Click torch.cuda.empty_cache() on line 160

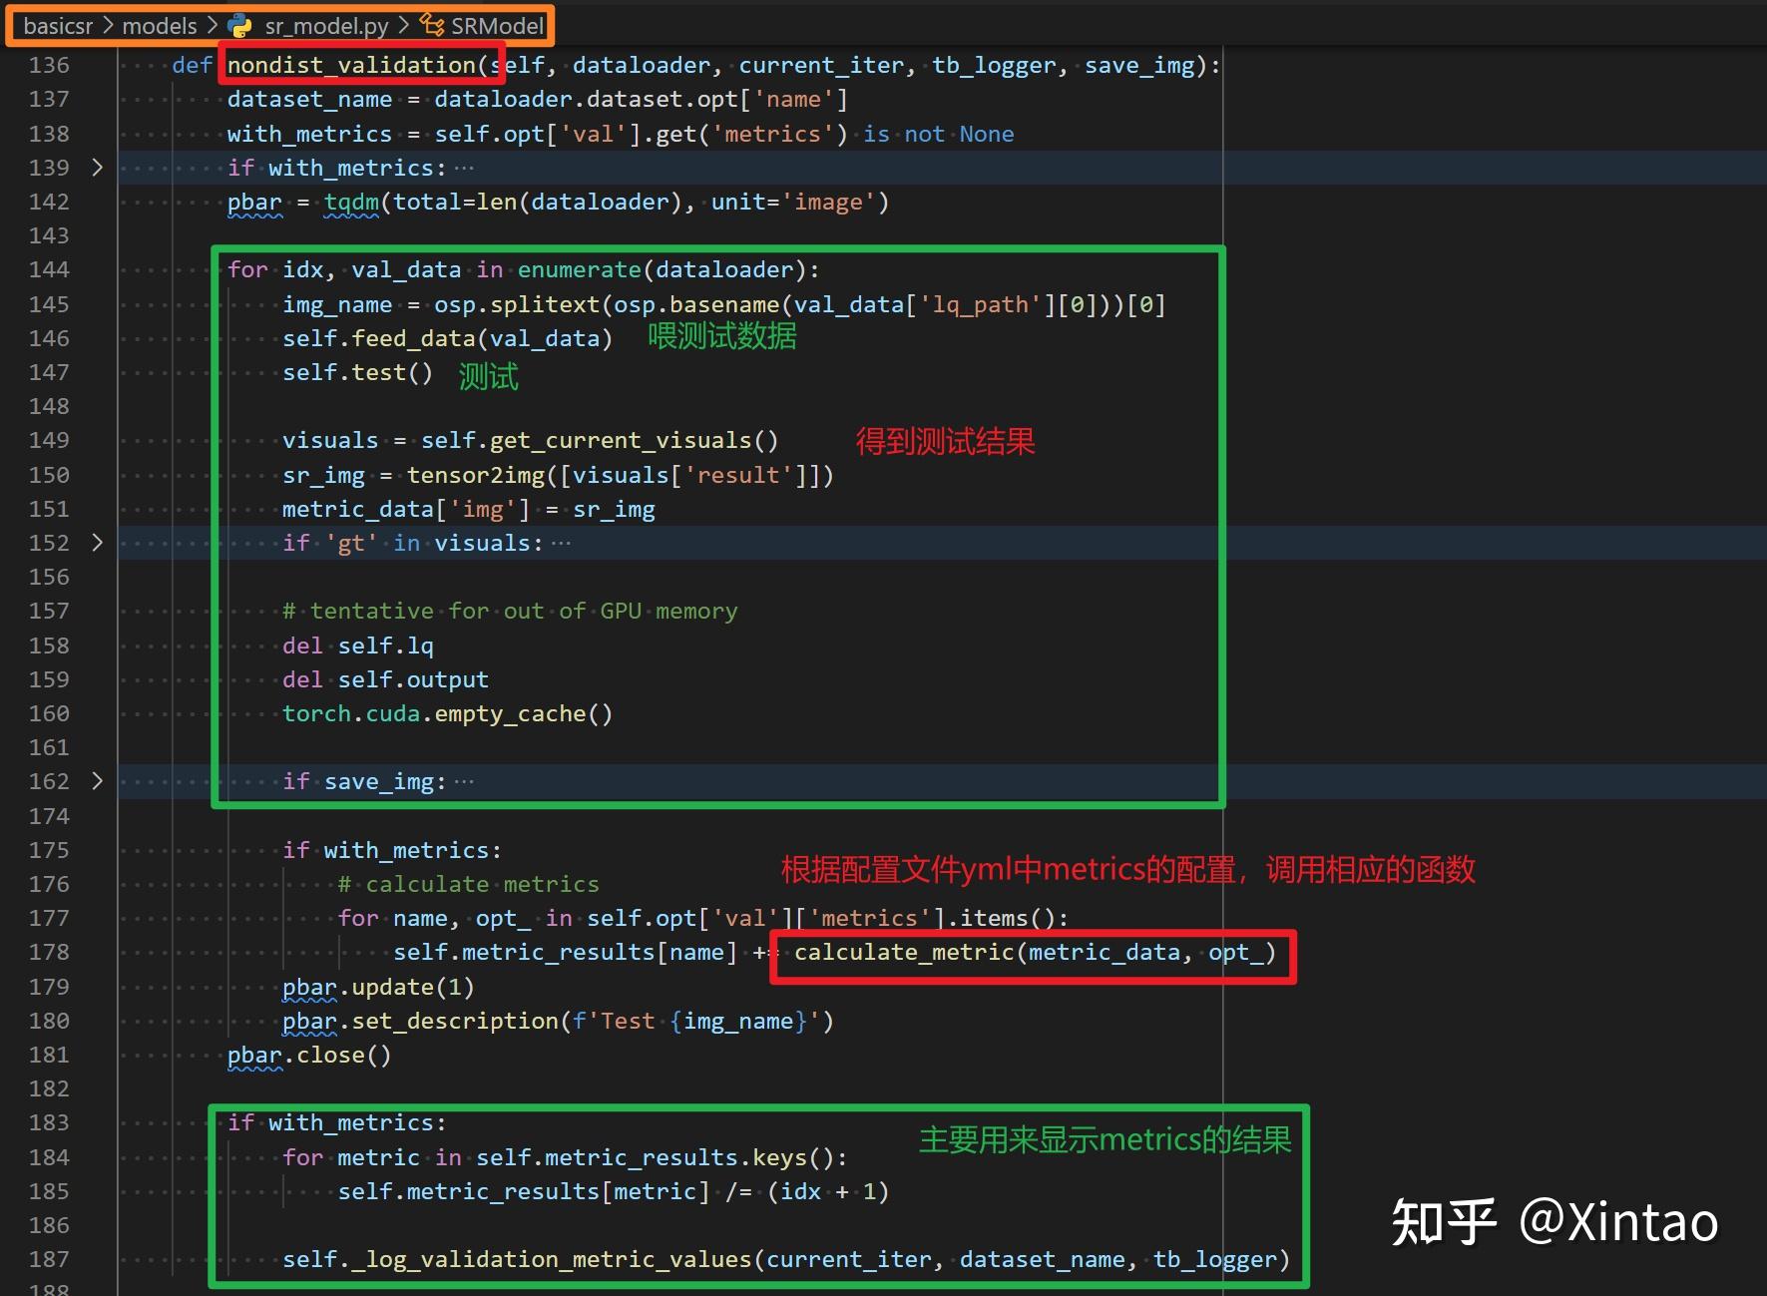coord(447,713)
